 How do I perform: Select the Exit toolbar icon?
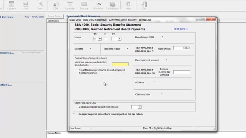(x=144, y=5)
